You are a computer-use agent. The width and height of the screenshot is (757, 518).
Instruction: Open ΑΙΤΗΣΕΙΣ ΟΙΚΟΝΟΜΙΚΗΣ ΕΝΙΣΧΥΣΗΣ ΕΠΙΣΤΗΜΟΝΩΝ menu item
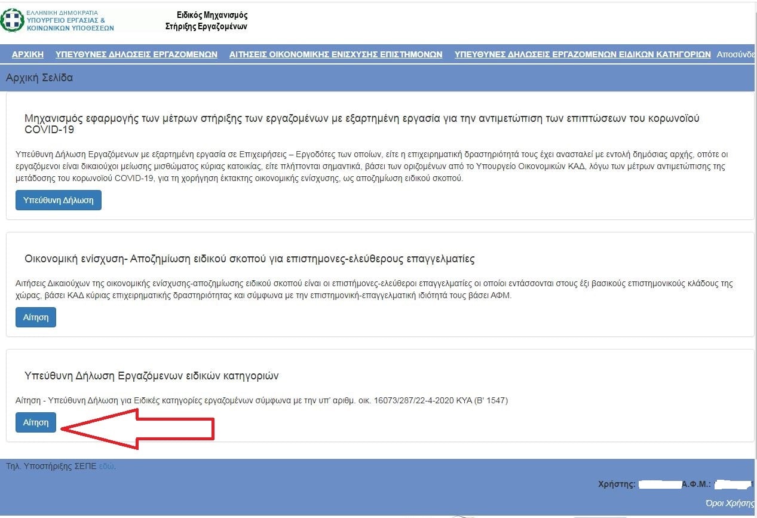point(336,54)
